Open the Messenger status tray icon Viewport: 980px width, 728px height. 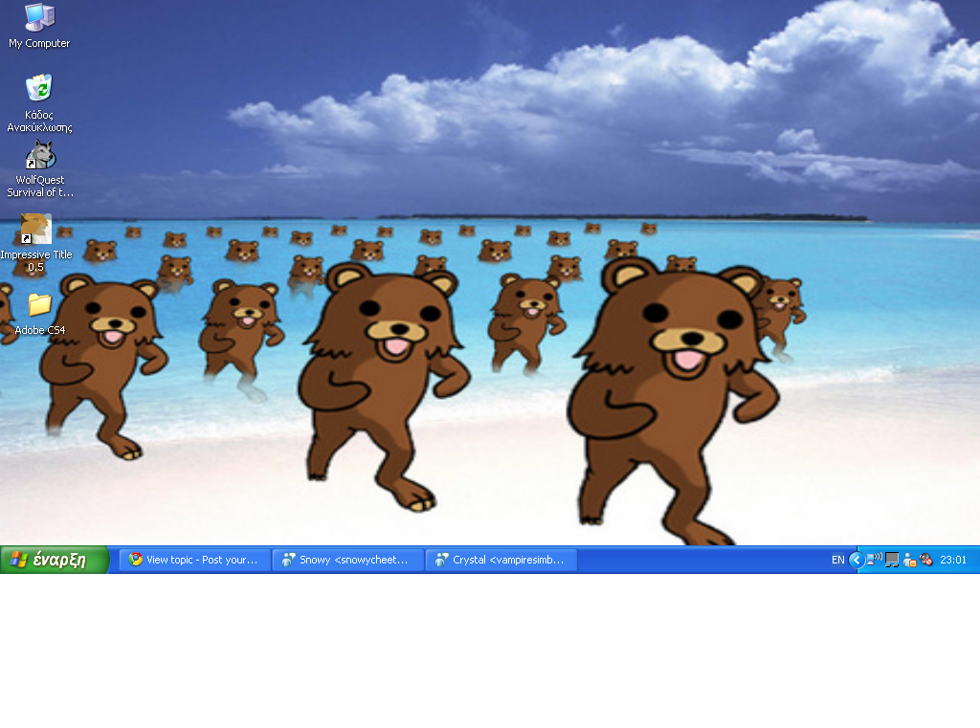[x=909, y=560]
